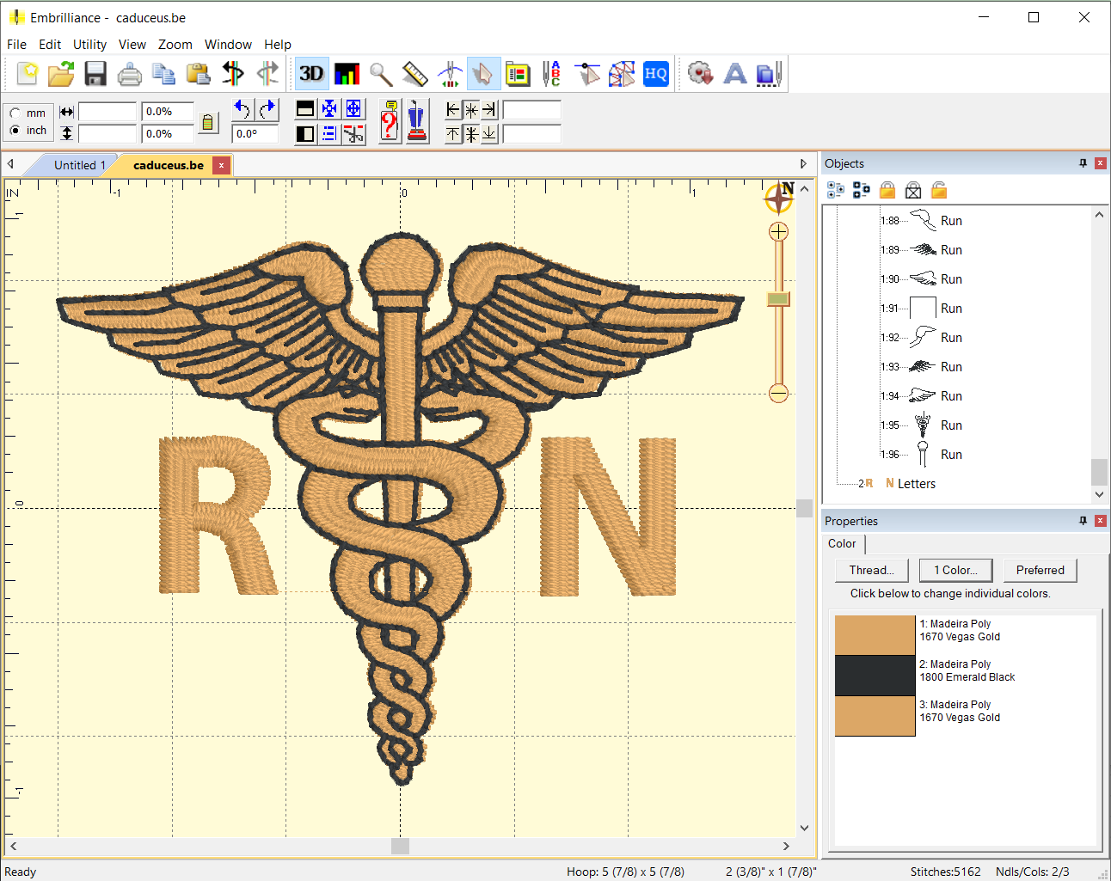Click the scissors icon in the toolbar
The width and height of the screenshot is (1111, 881).
click(353, 134)
